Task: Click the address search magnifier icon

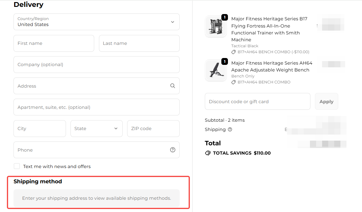Action: (172, 86)
